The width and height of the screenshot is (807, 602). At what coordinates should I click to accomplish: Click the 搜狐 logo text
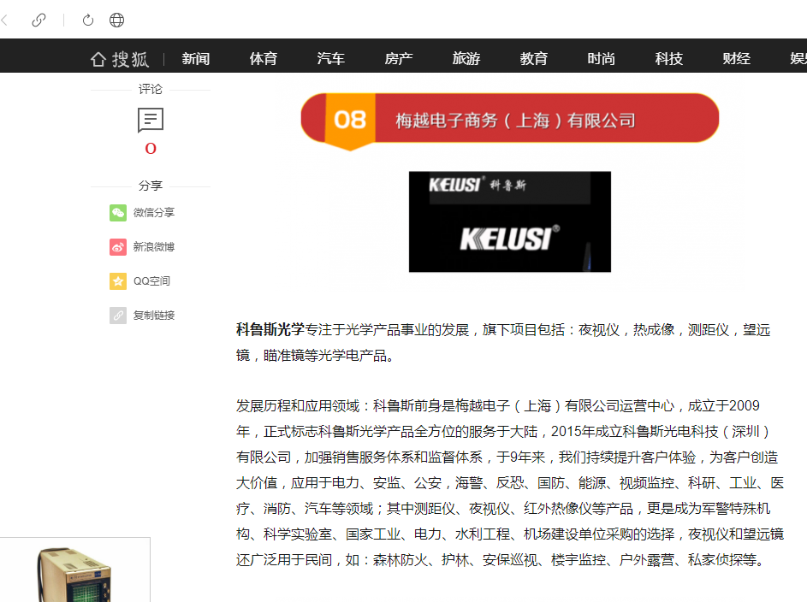[131, 59]
